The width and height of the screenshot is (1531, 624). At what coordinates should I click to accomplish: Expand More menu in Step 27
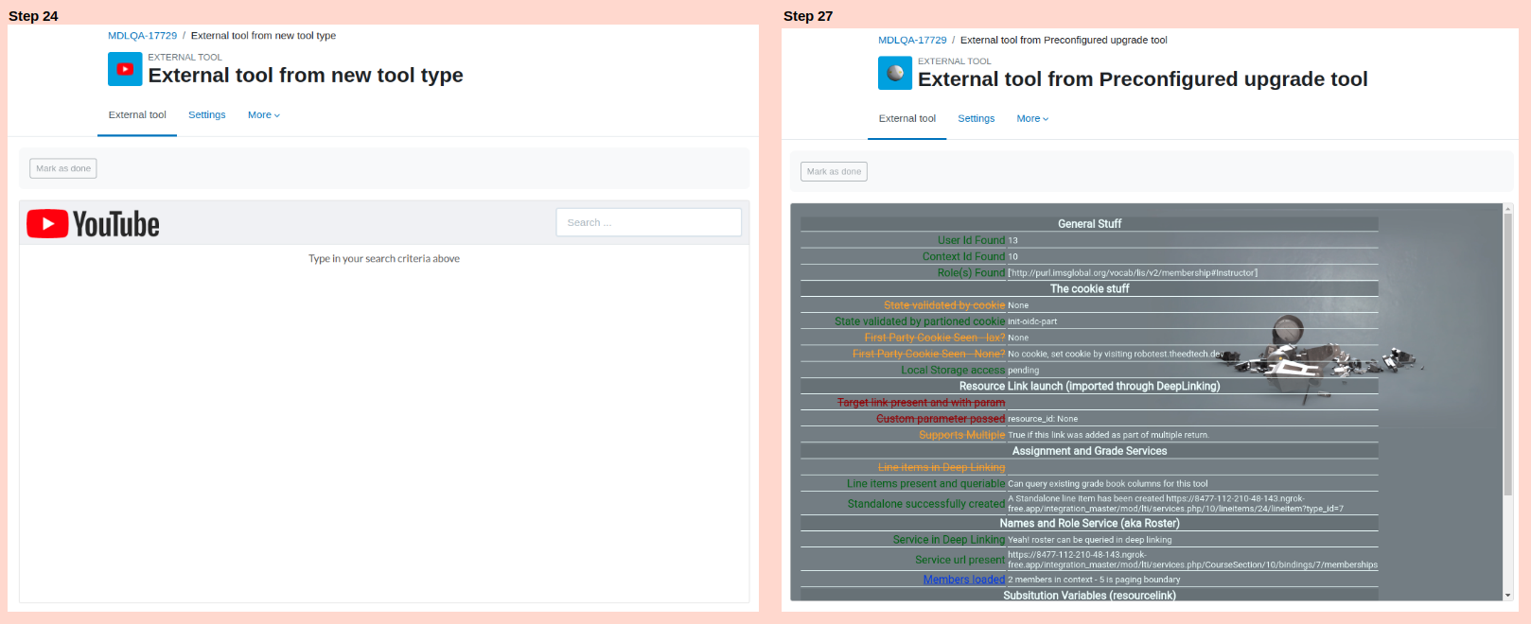click(1032, 119)
